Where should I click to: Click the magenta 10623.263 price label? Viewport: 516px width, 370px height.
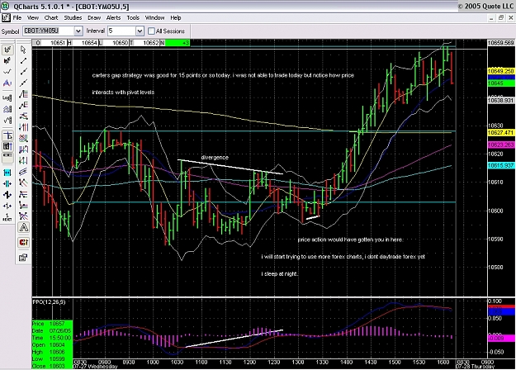coord(501,145)
